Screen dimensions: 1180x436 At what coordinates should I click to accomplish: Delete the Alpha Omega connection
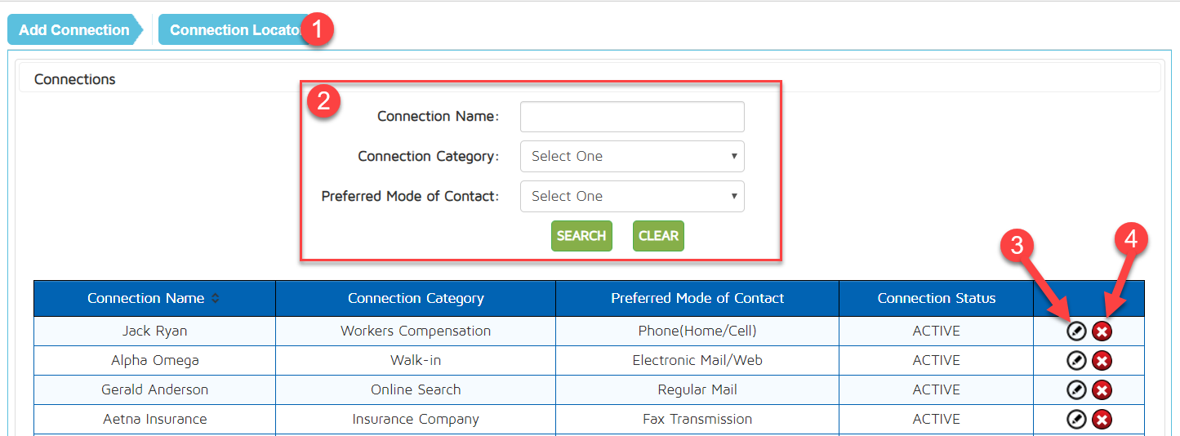[x=1102, y=361]
